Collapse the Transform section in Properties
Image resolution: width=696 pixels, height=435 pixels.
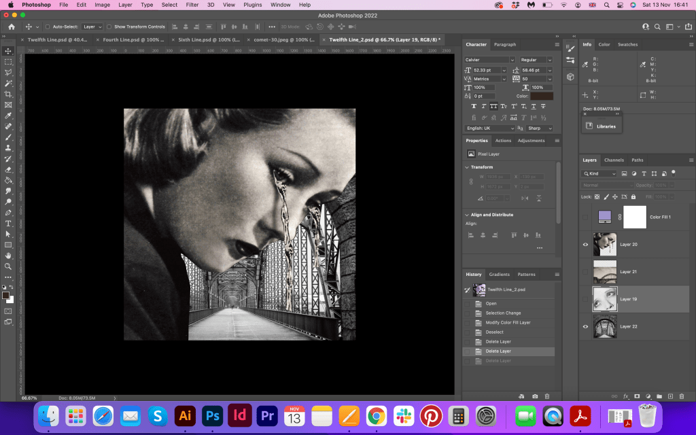point(467,167)
